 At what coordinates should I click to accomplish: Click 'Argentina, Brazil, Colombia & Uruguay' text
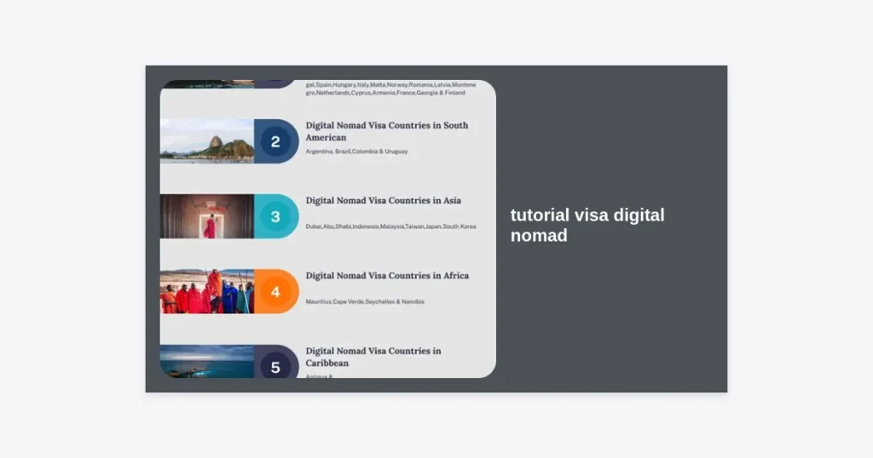coord(356,152)
